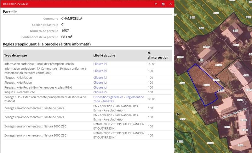Click parcel label C-1660 on the map

[219, 65]
